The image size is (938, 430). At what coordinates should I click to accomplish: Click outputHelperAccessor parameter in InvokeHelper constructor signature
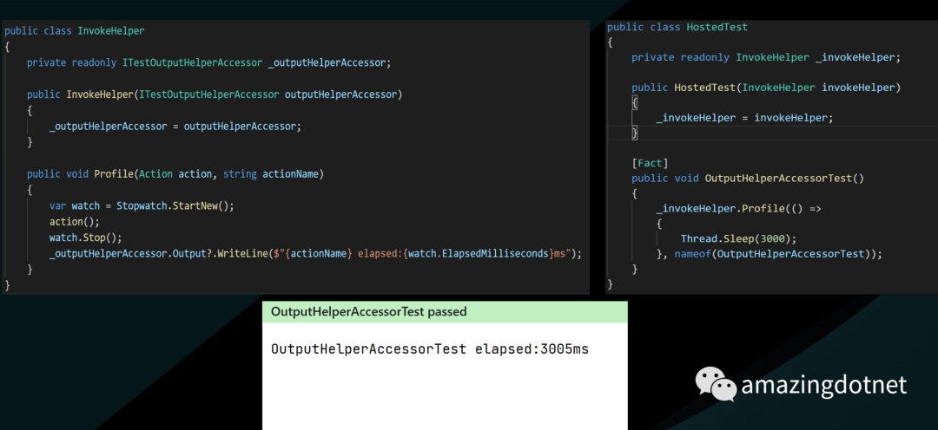click(341, 94)
